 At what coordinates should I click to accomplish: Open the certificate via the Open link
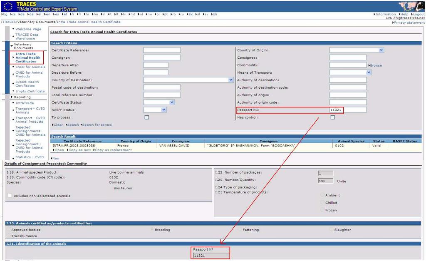[59, 150]
